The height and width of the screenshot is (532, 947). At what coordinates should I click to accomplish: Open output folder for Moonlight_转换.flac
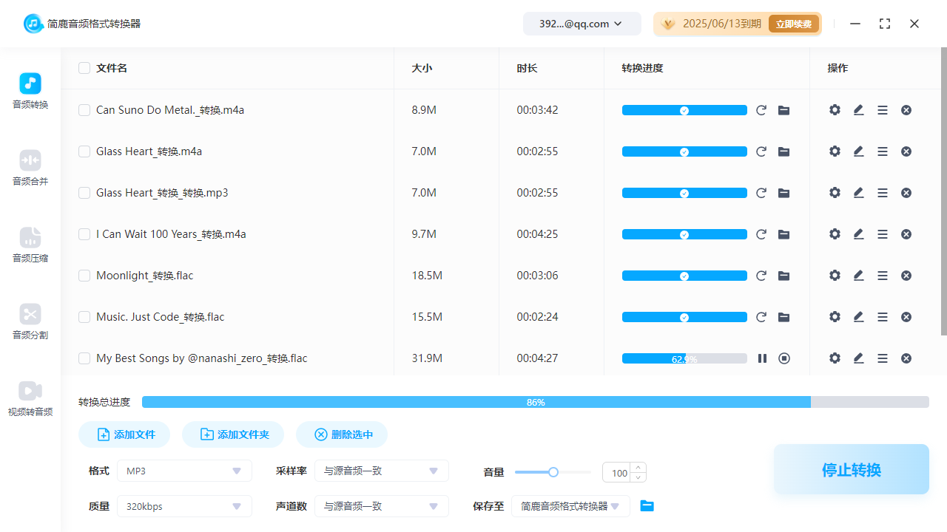[x=784, y=276]
